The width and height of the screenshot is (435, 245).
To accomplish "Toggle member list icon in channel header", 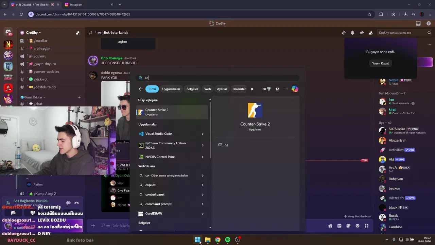I will pos(371,33).
